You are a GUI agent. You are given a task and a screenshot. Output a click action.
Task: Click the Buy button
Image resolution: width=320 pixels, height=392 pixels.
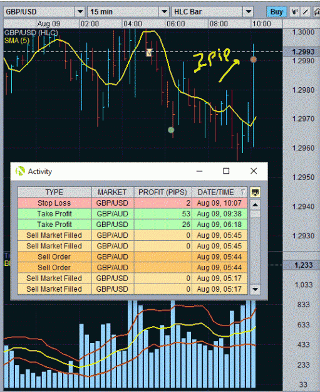coord(276,12)
